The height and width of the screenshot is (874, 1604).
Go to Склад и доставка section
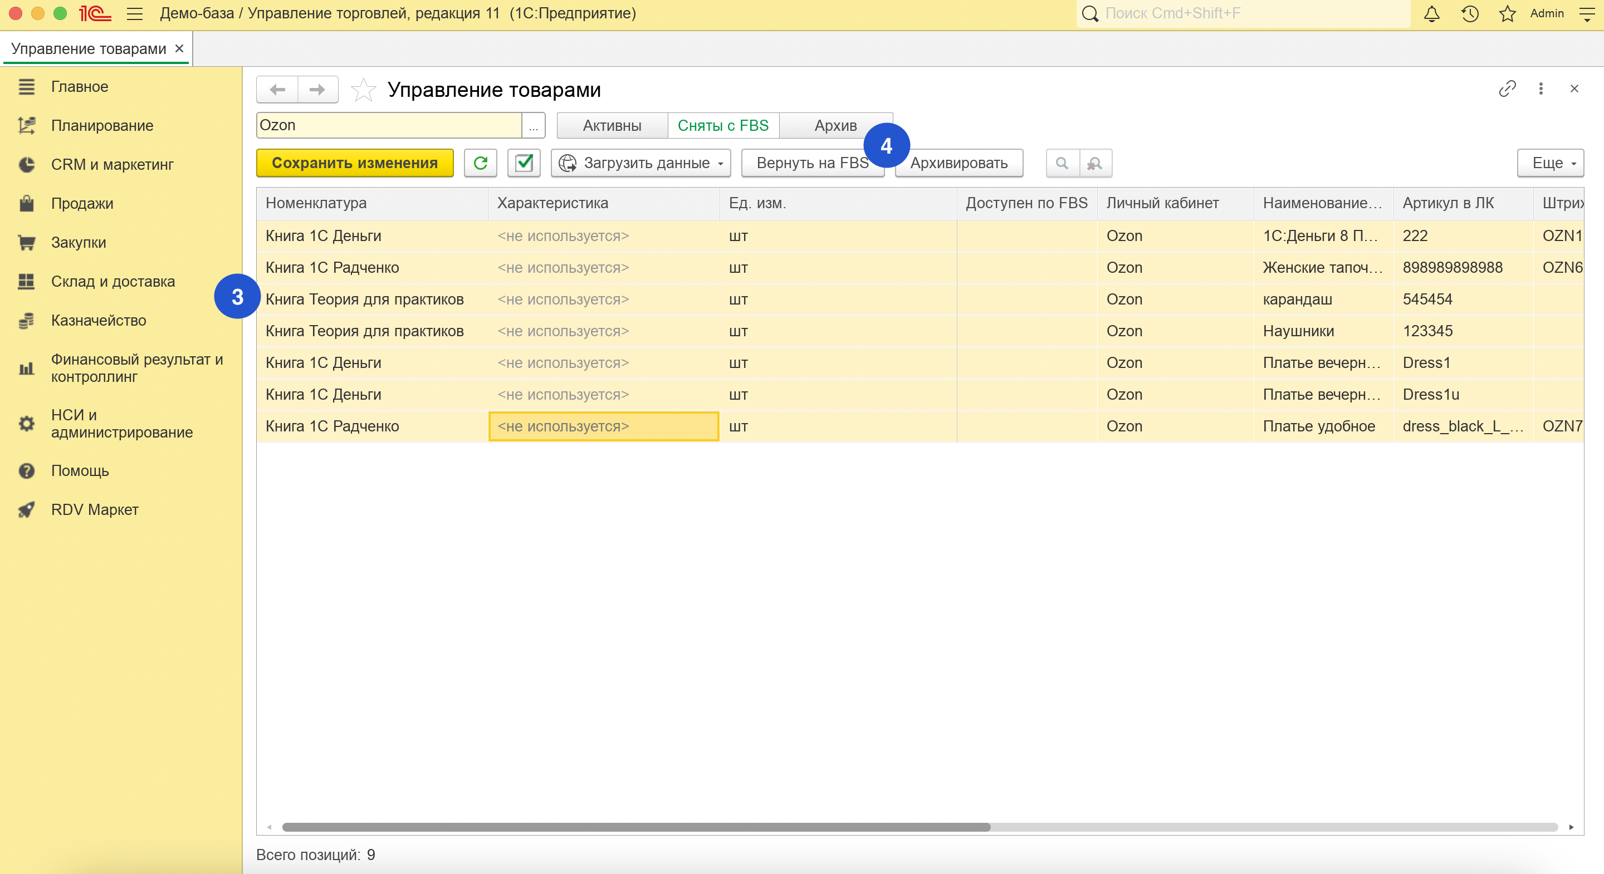click(x=113, y=281)
